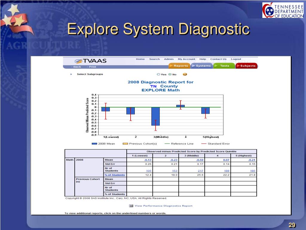Expand the Select Subgroups arrow
This screenshot has height=230, width=306.
(71, 74)
